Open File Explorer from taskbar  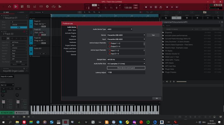tap(17, 122)
